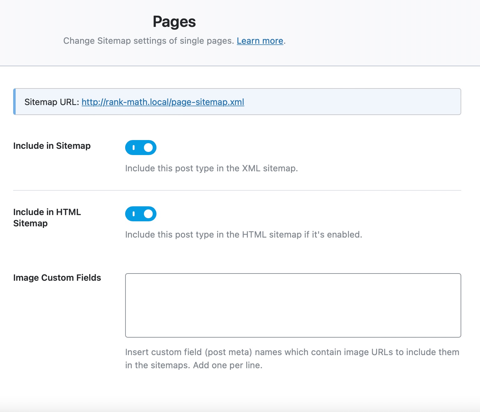Open the page-sitemap.xml URL link

click(x=163, y=102)
